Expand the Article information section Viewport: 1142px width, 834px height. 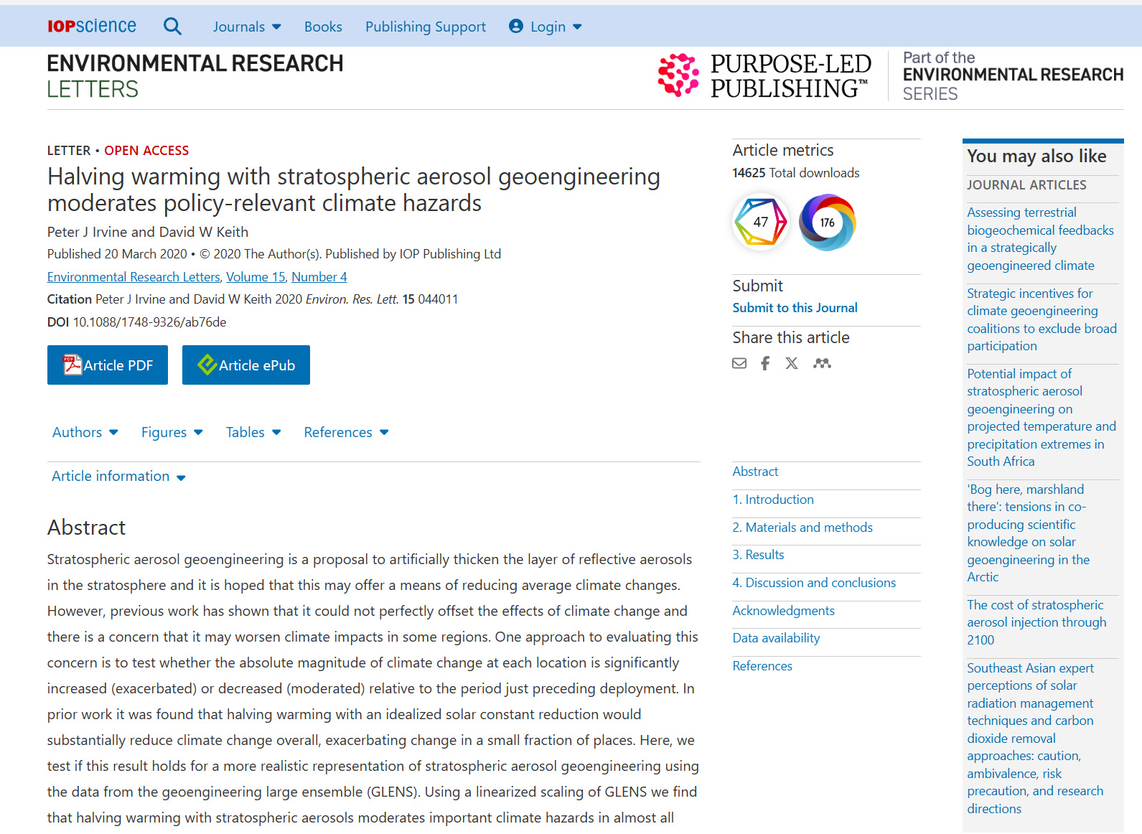(x=118, y=477)
